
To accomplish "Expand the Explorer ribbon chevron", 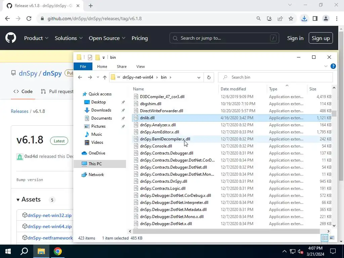I will coord(326,66).
